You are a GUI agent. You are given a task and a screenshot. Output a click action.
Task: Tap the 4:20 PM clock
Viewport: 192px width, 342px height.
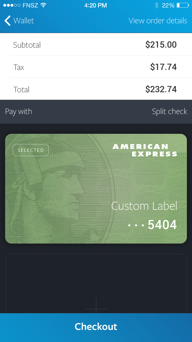pyautogui.click(x=95, y=5)
